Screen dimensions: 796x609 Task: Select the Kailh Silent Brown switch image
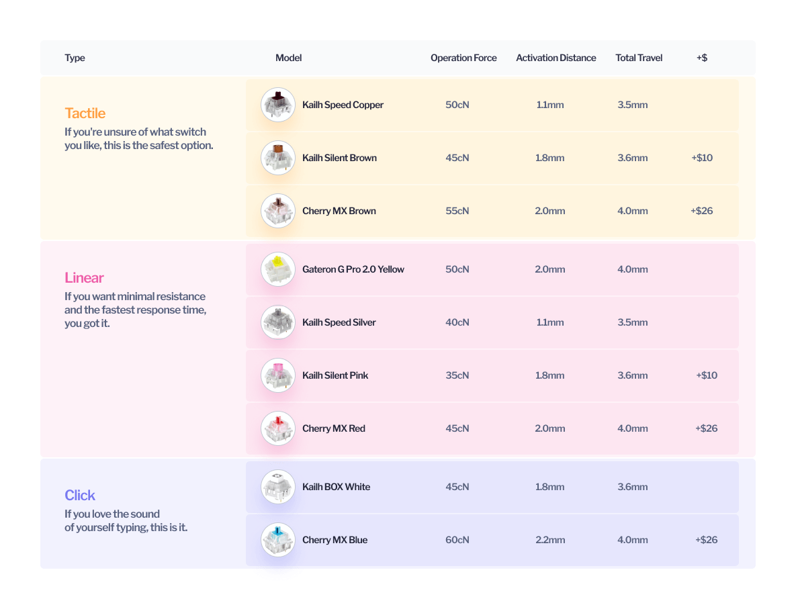tap(278, 158)
